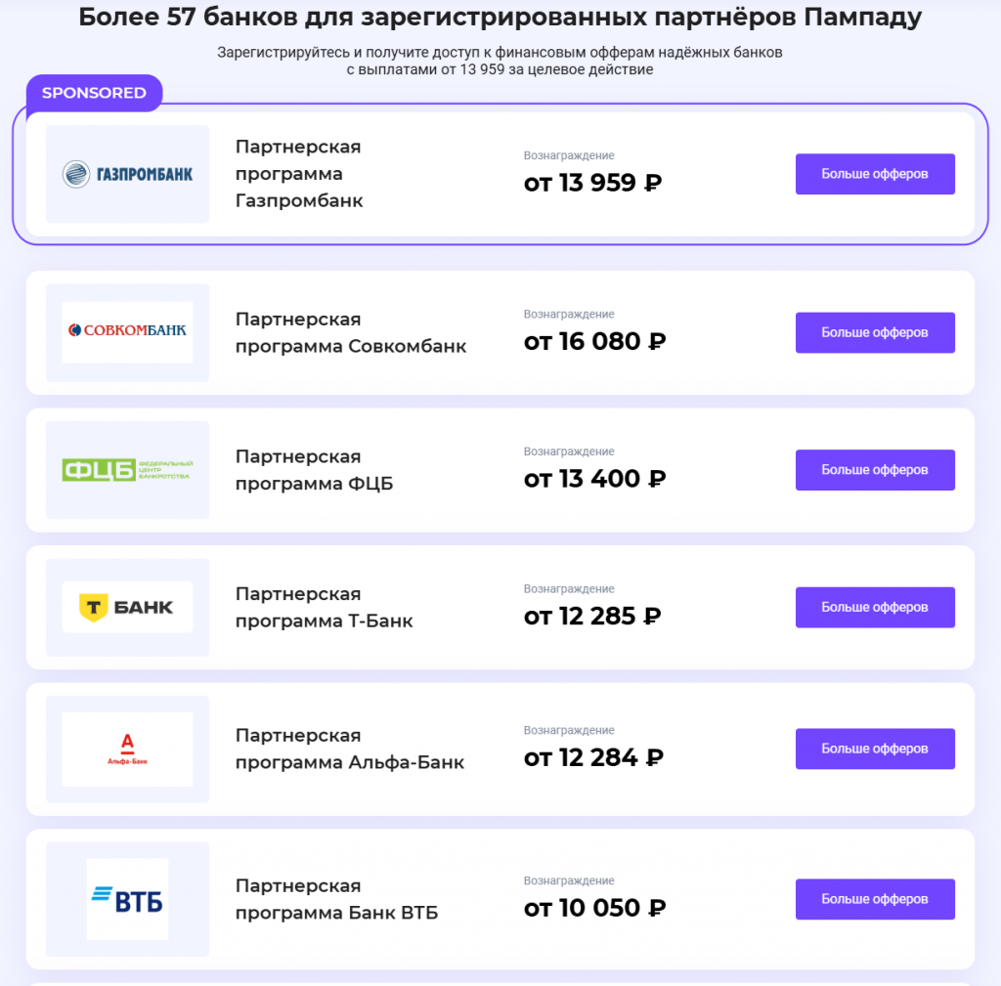This screenshot has width=1001, height=986.
Task: Click the SPONSORED badge above the Газпромбанк card
Action: pos(94,92)
